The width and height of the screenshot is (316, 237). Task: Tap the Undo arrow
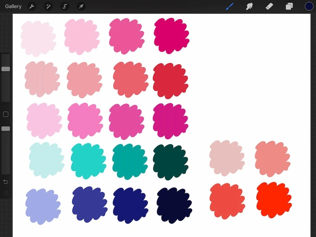click(6, 182)
